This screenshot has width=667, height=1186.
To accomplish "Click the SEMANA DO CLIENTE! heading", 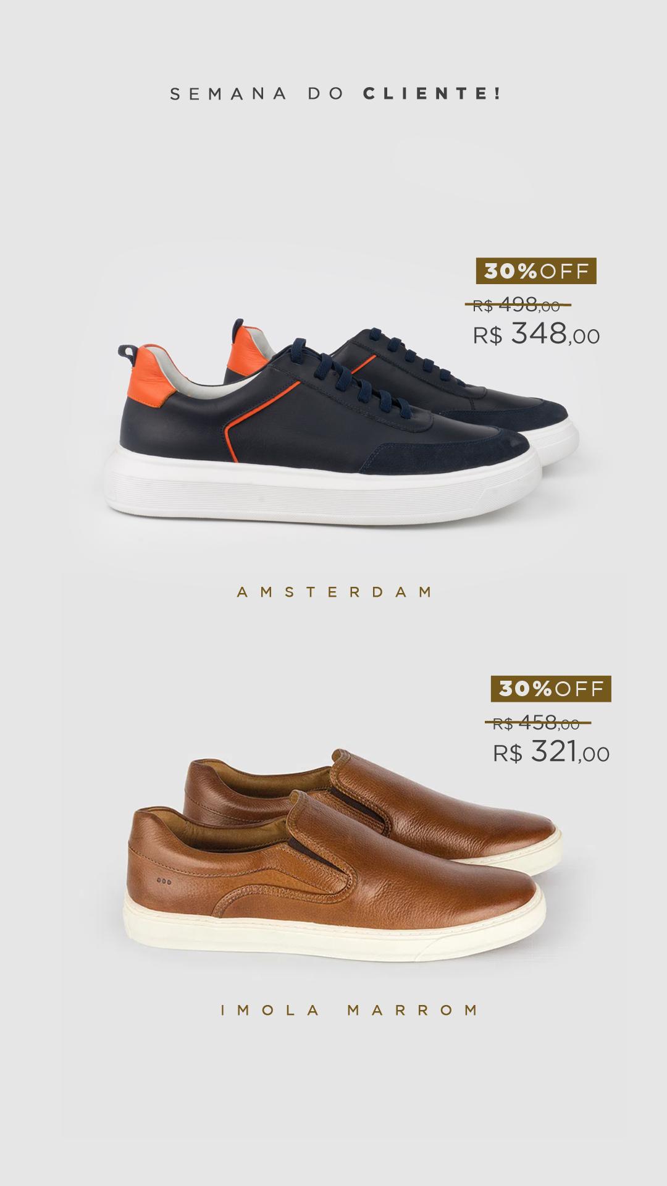I will click(335, 94).
